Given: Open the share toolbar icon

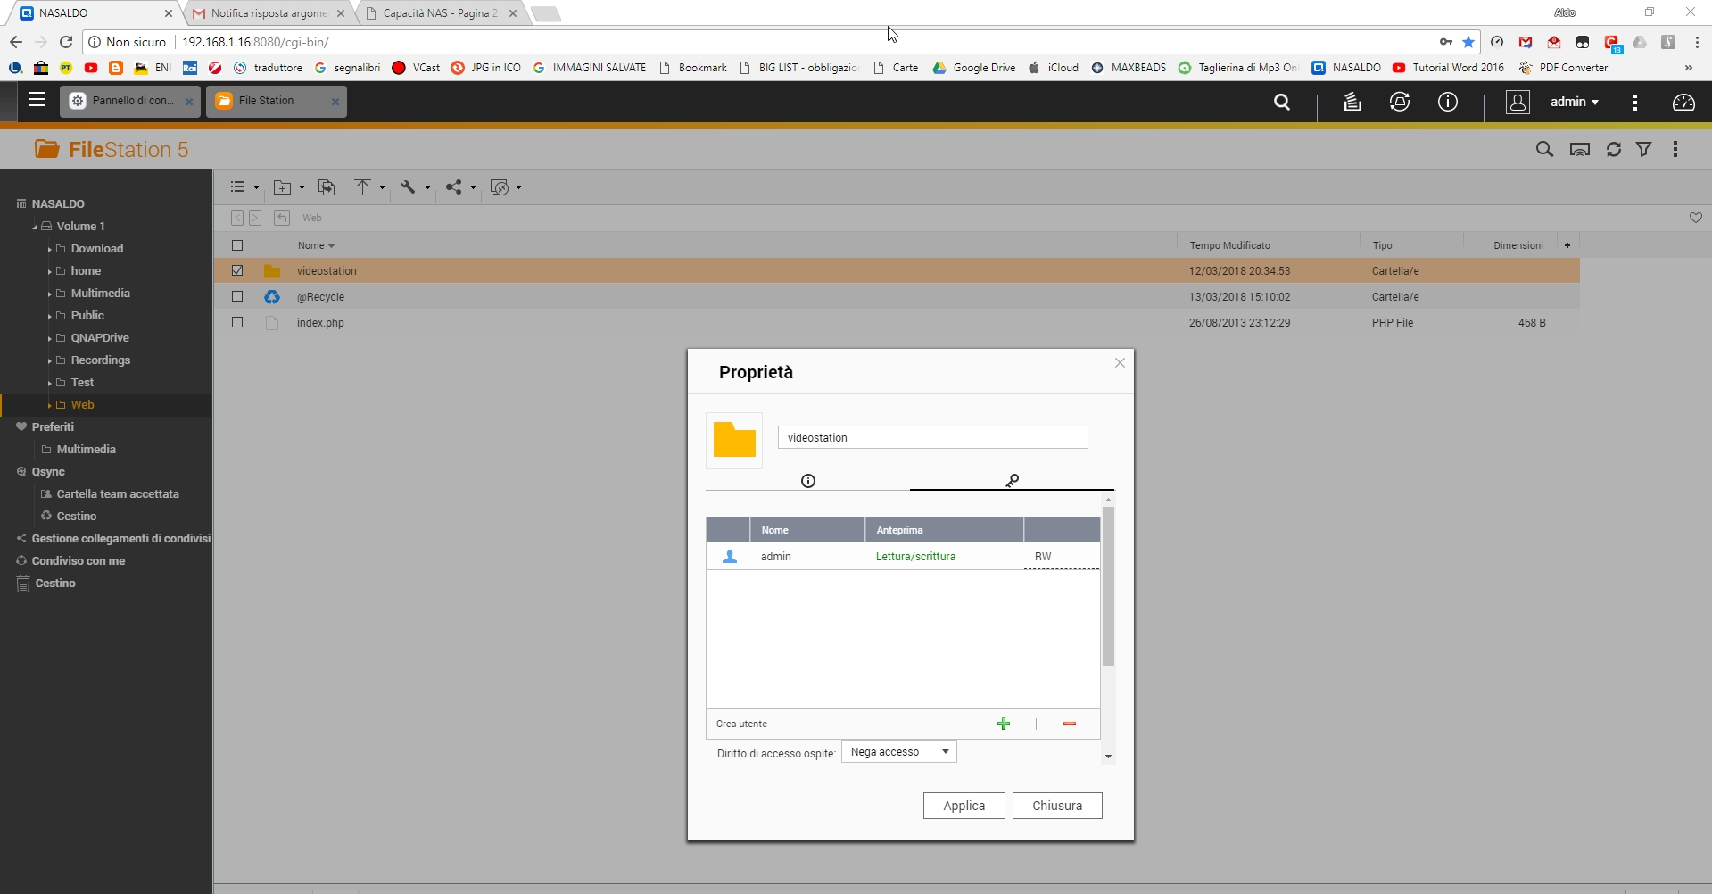Looking at the screenshot, I should (x=454, y=187).
